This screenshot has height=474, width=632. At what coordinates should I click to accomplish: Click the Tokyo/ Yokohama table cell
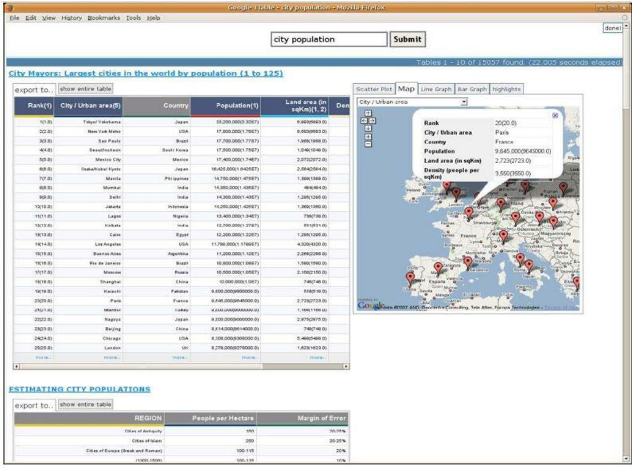coord(89,122)
